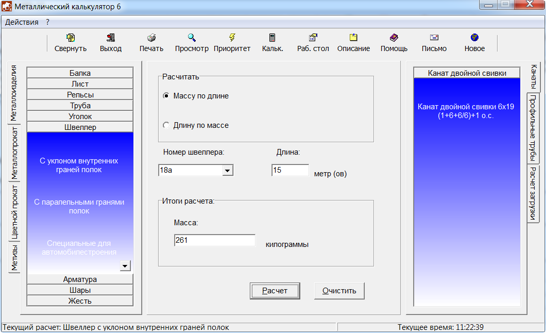Click the Очистить button
The image size is (546, 333).
pos(339,291)
